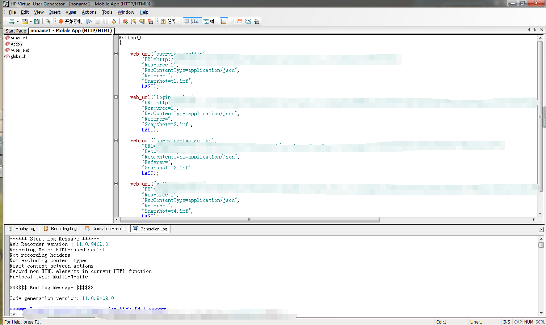
Task: Click the open script folder icon
Action: [24, 21]
